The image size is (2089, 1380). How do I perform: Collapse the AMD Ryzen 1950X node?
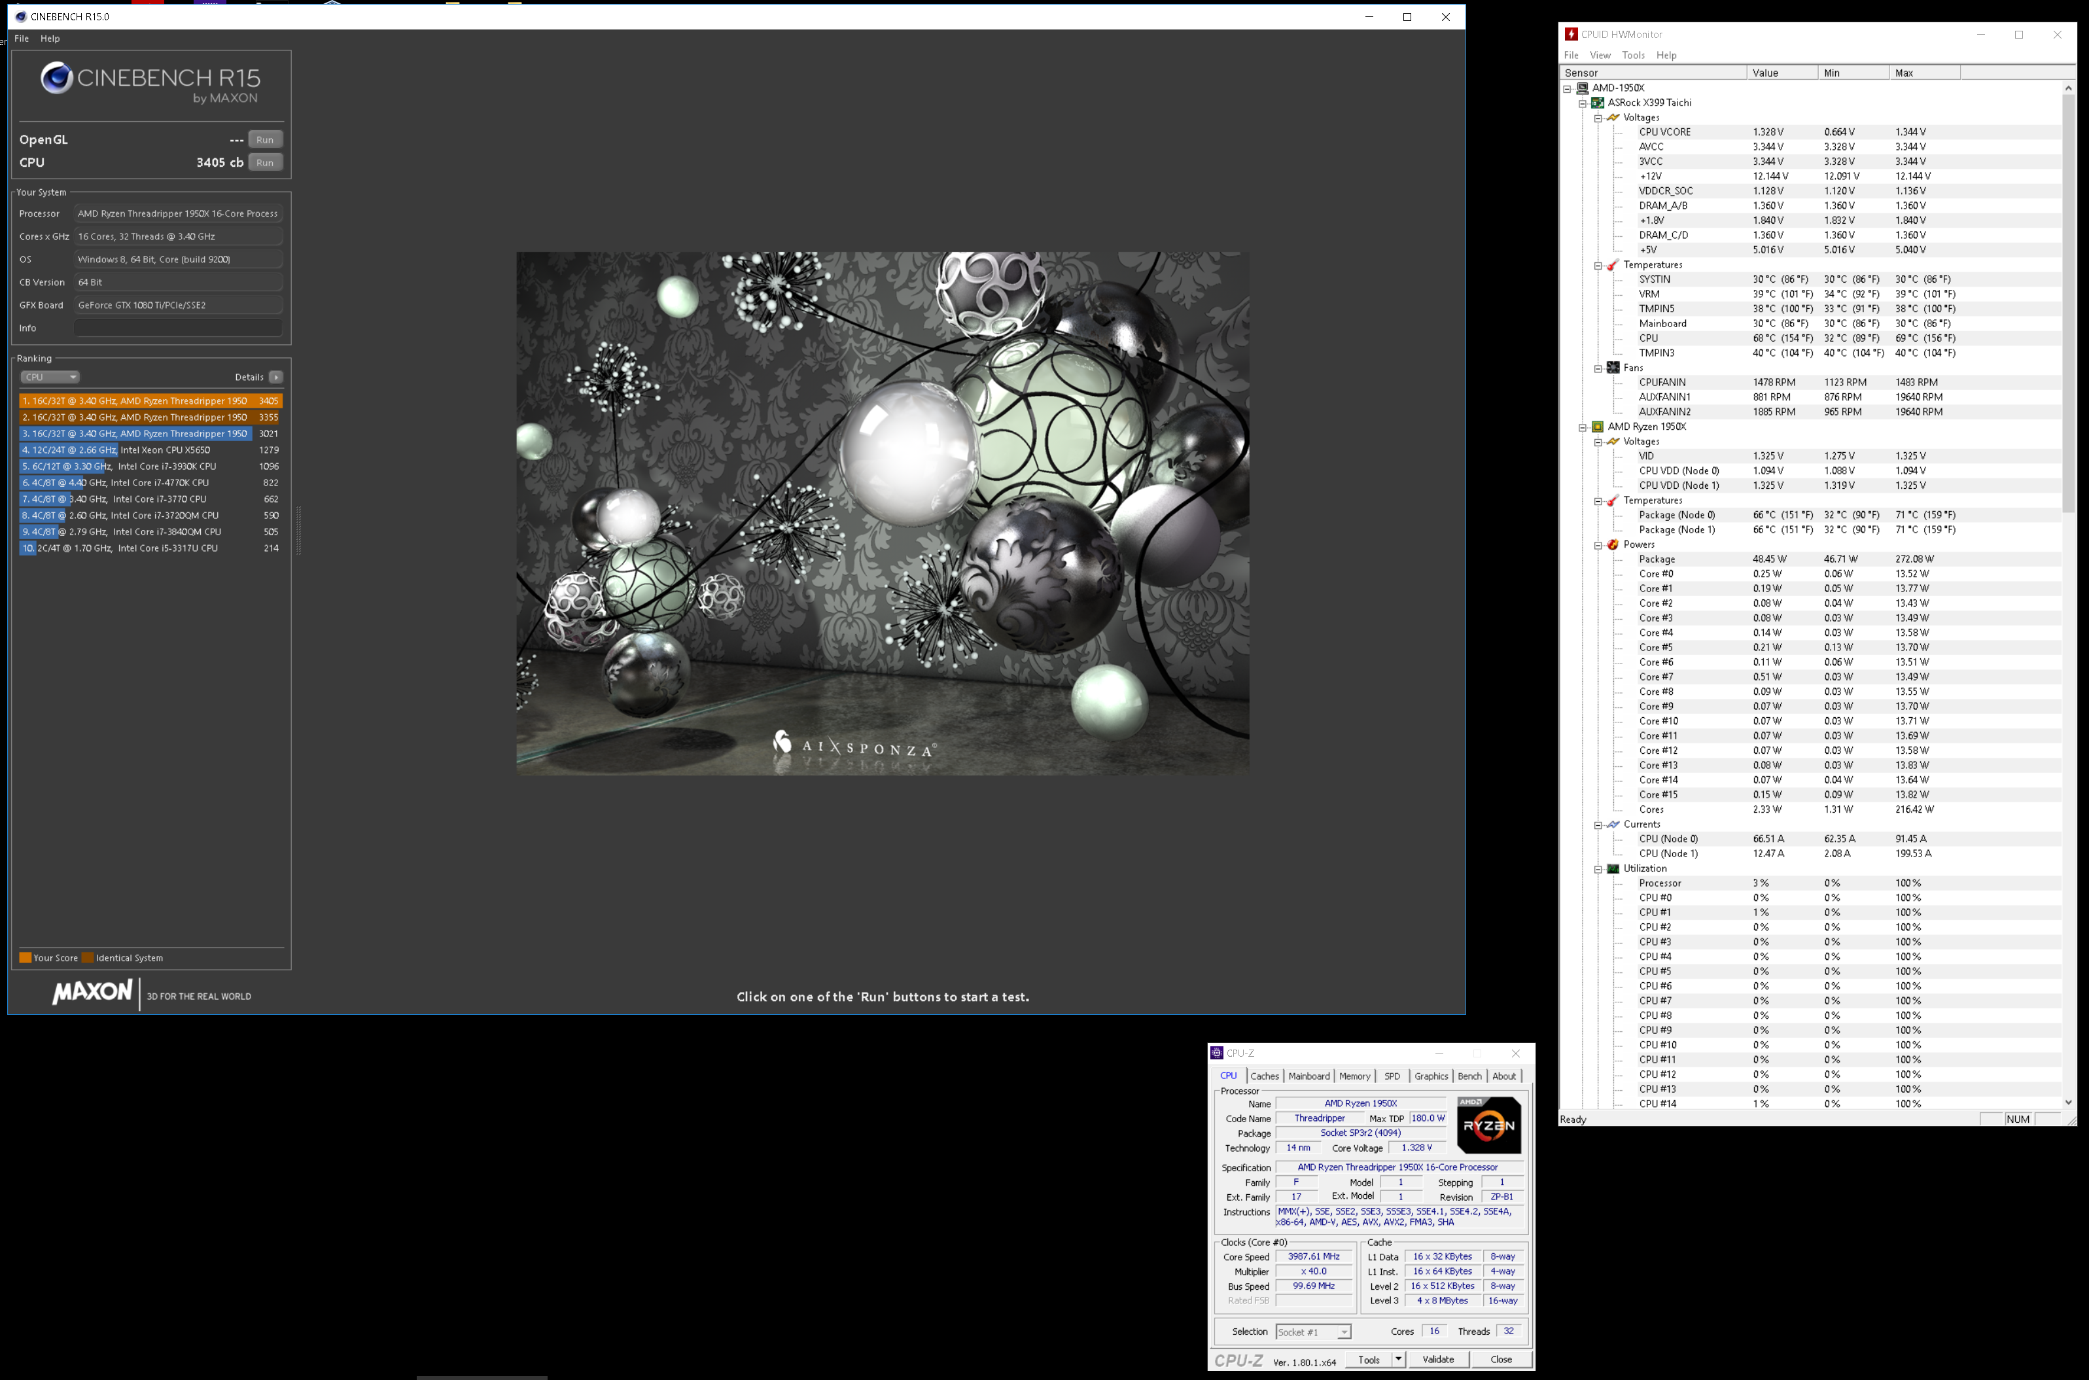[x=1582, y=427]
